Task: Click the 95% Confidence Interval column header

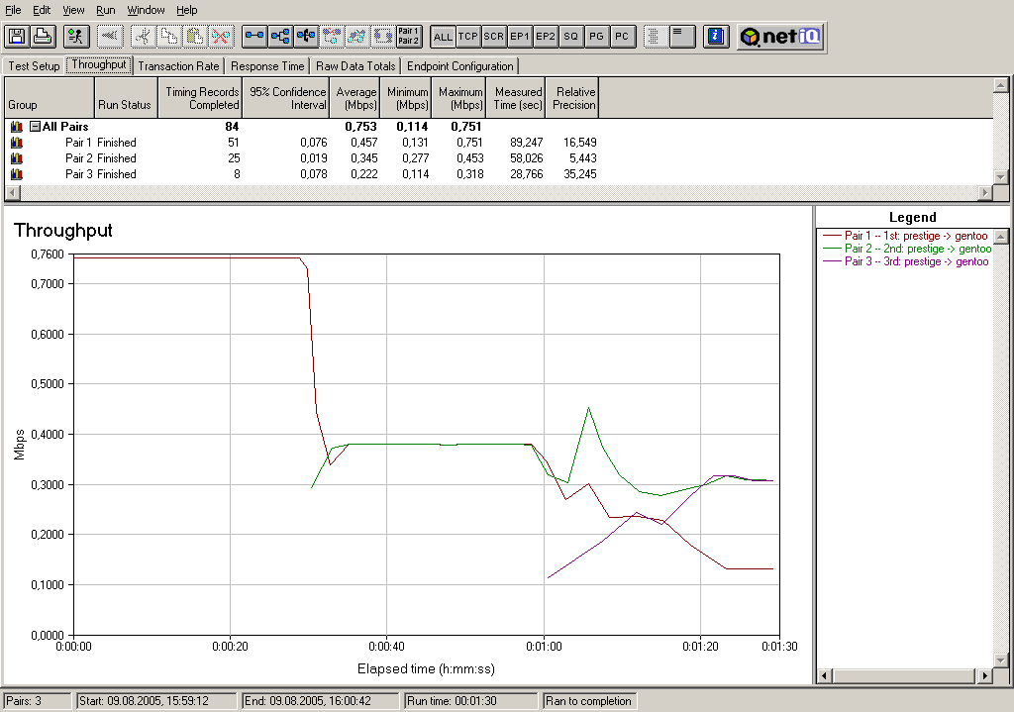Action: [286, 98]
